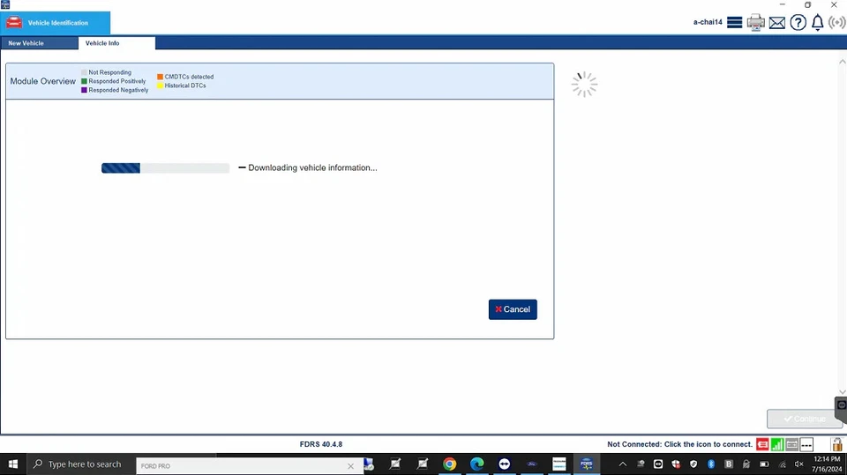This screenshot has width=847, height=475.
Task: Click the FDRS 40.4.8 version label
Action: (x=321, y=444)
